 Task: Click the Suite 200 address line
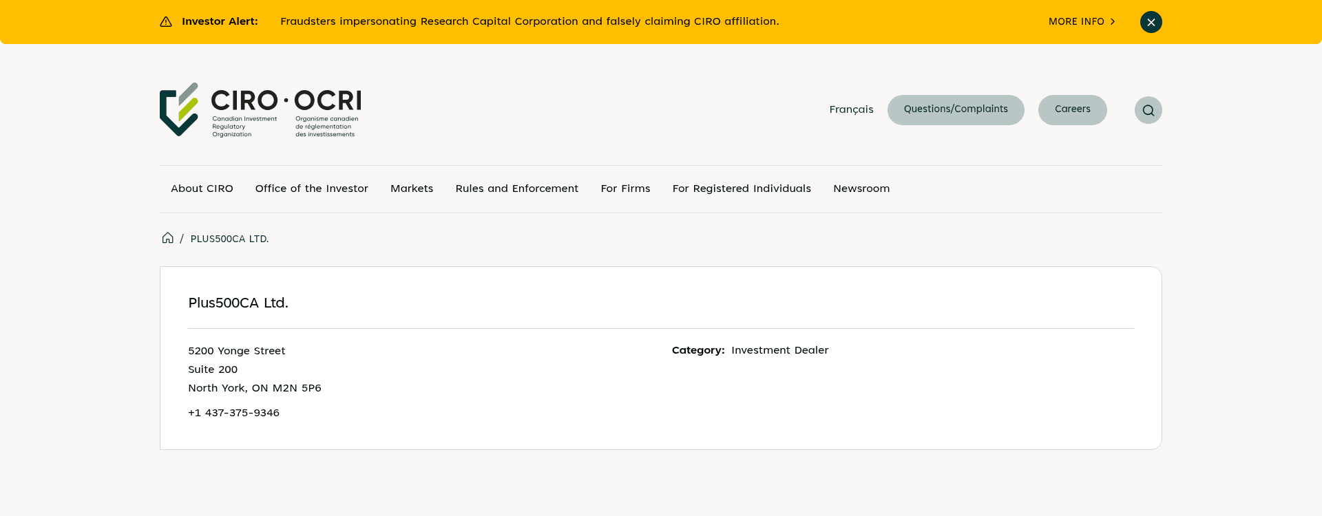[213, 369]
